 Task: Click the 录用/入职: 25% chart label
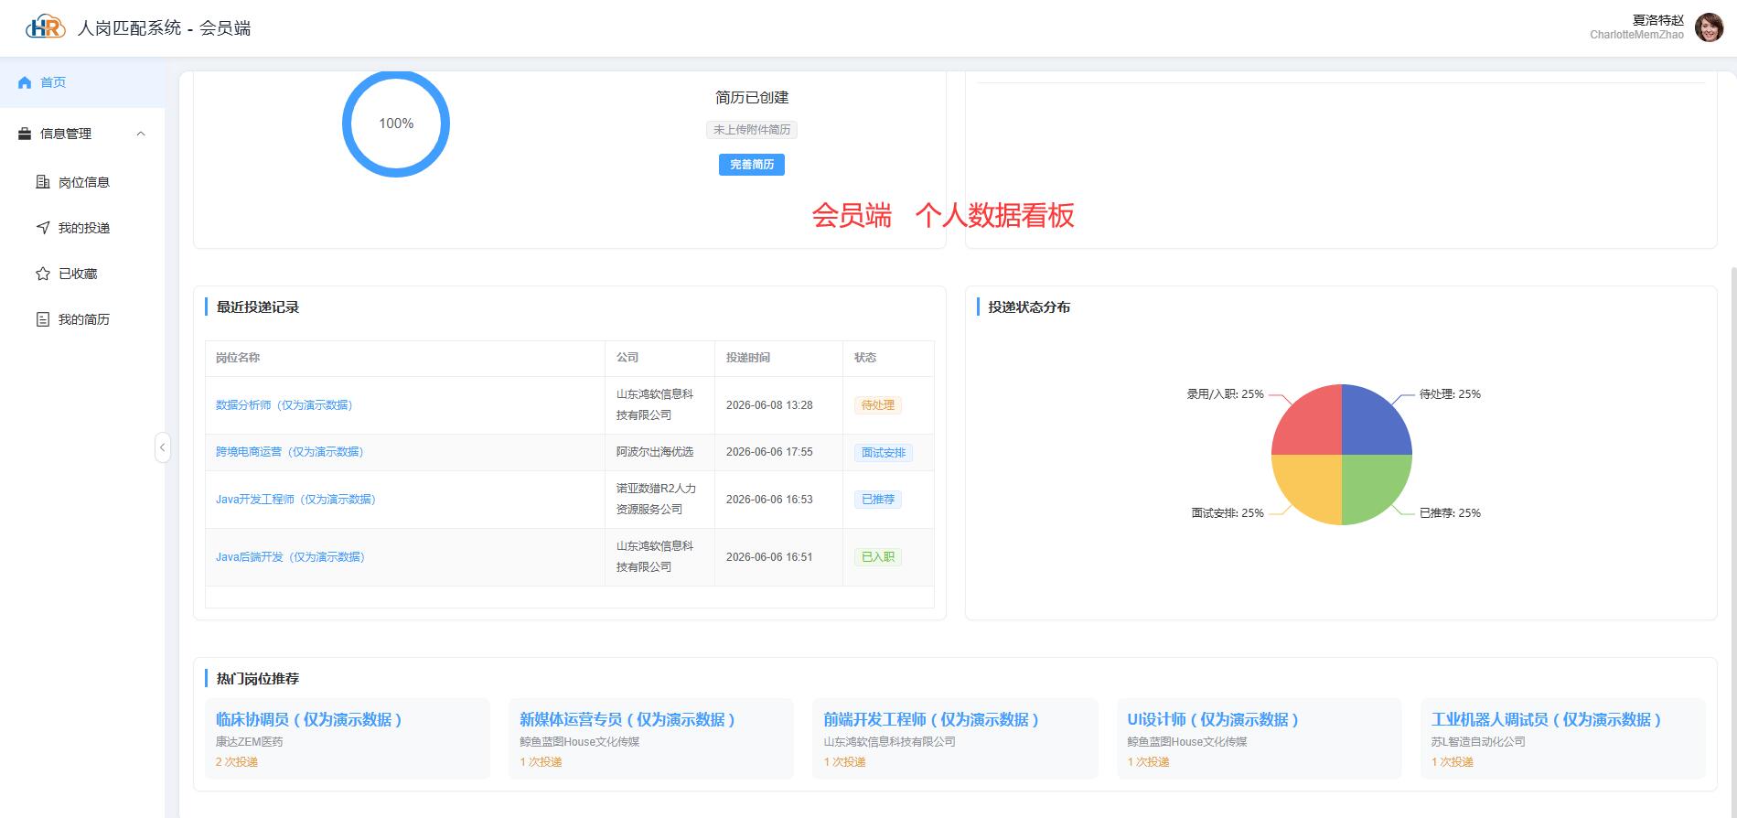(1226, 394)
